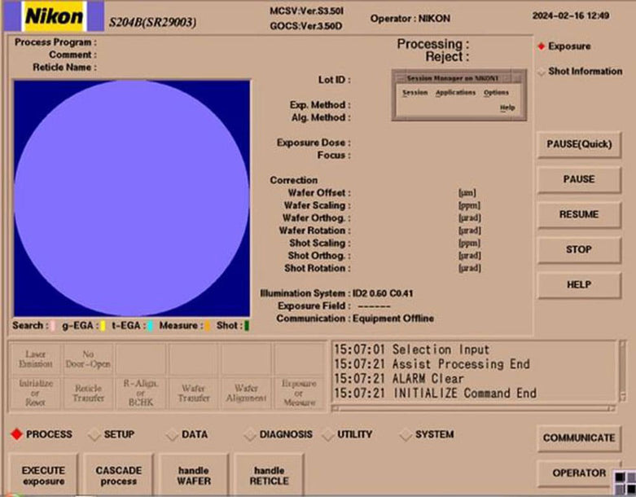Click the green Shot legend swatch
Viewport: 636px width, 497px height.
[x=247, y=326]
